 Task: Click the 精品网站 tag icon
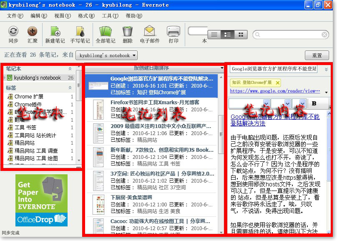(10, 143)
